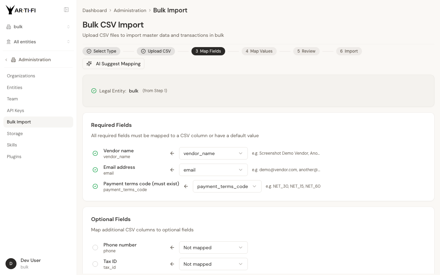Click the back chevron beside Administration
This screenshot has width=440, height=275.
[x=6, y=60]
